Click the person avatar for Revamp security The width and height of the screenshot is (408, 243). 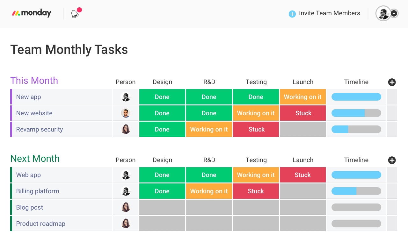126,129
